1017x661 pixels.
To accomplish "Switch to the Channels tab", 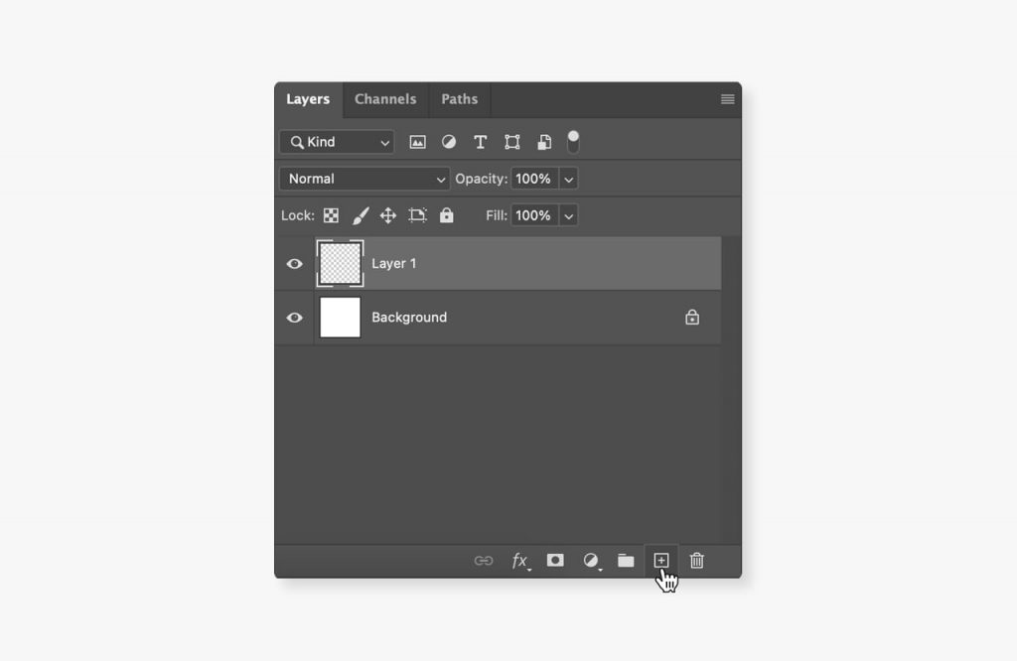I will tap(385, 99).
